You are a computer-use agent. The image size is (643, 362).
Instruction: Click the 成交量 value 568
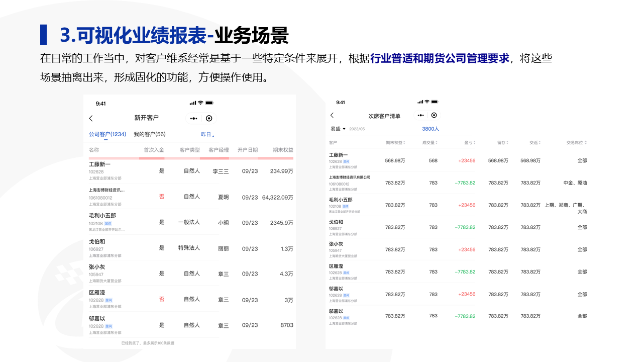click(433, 161)
